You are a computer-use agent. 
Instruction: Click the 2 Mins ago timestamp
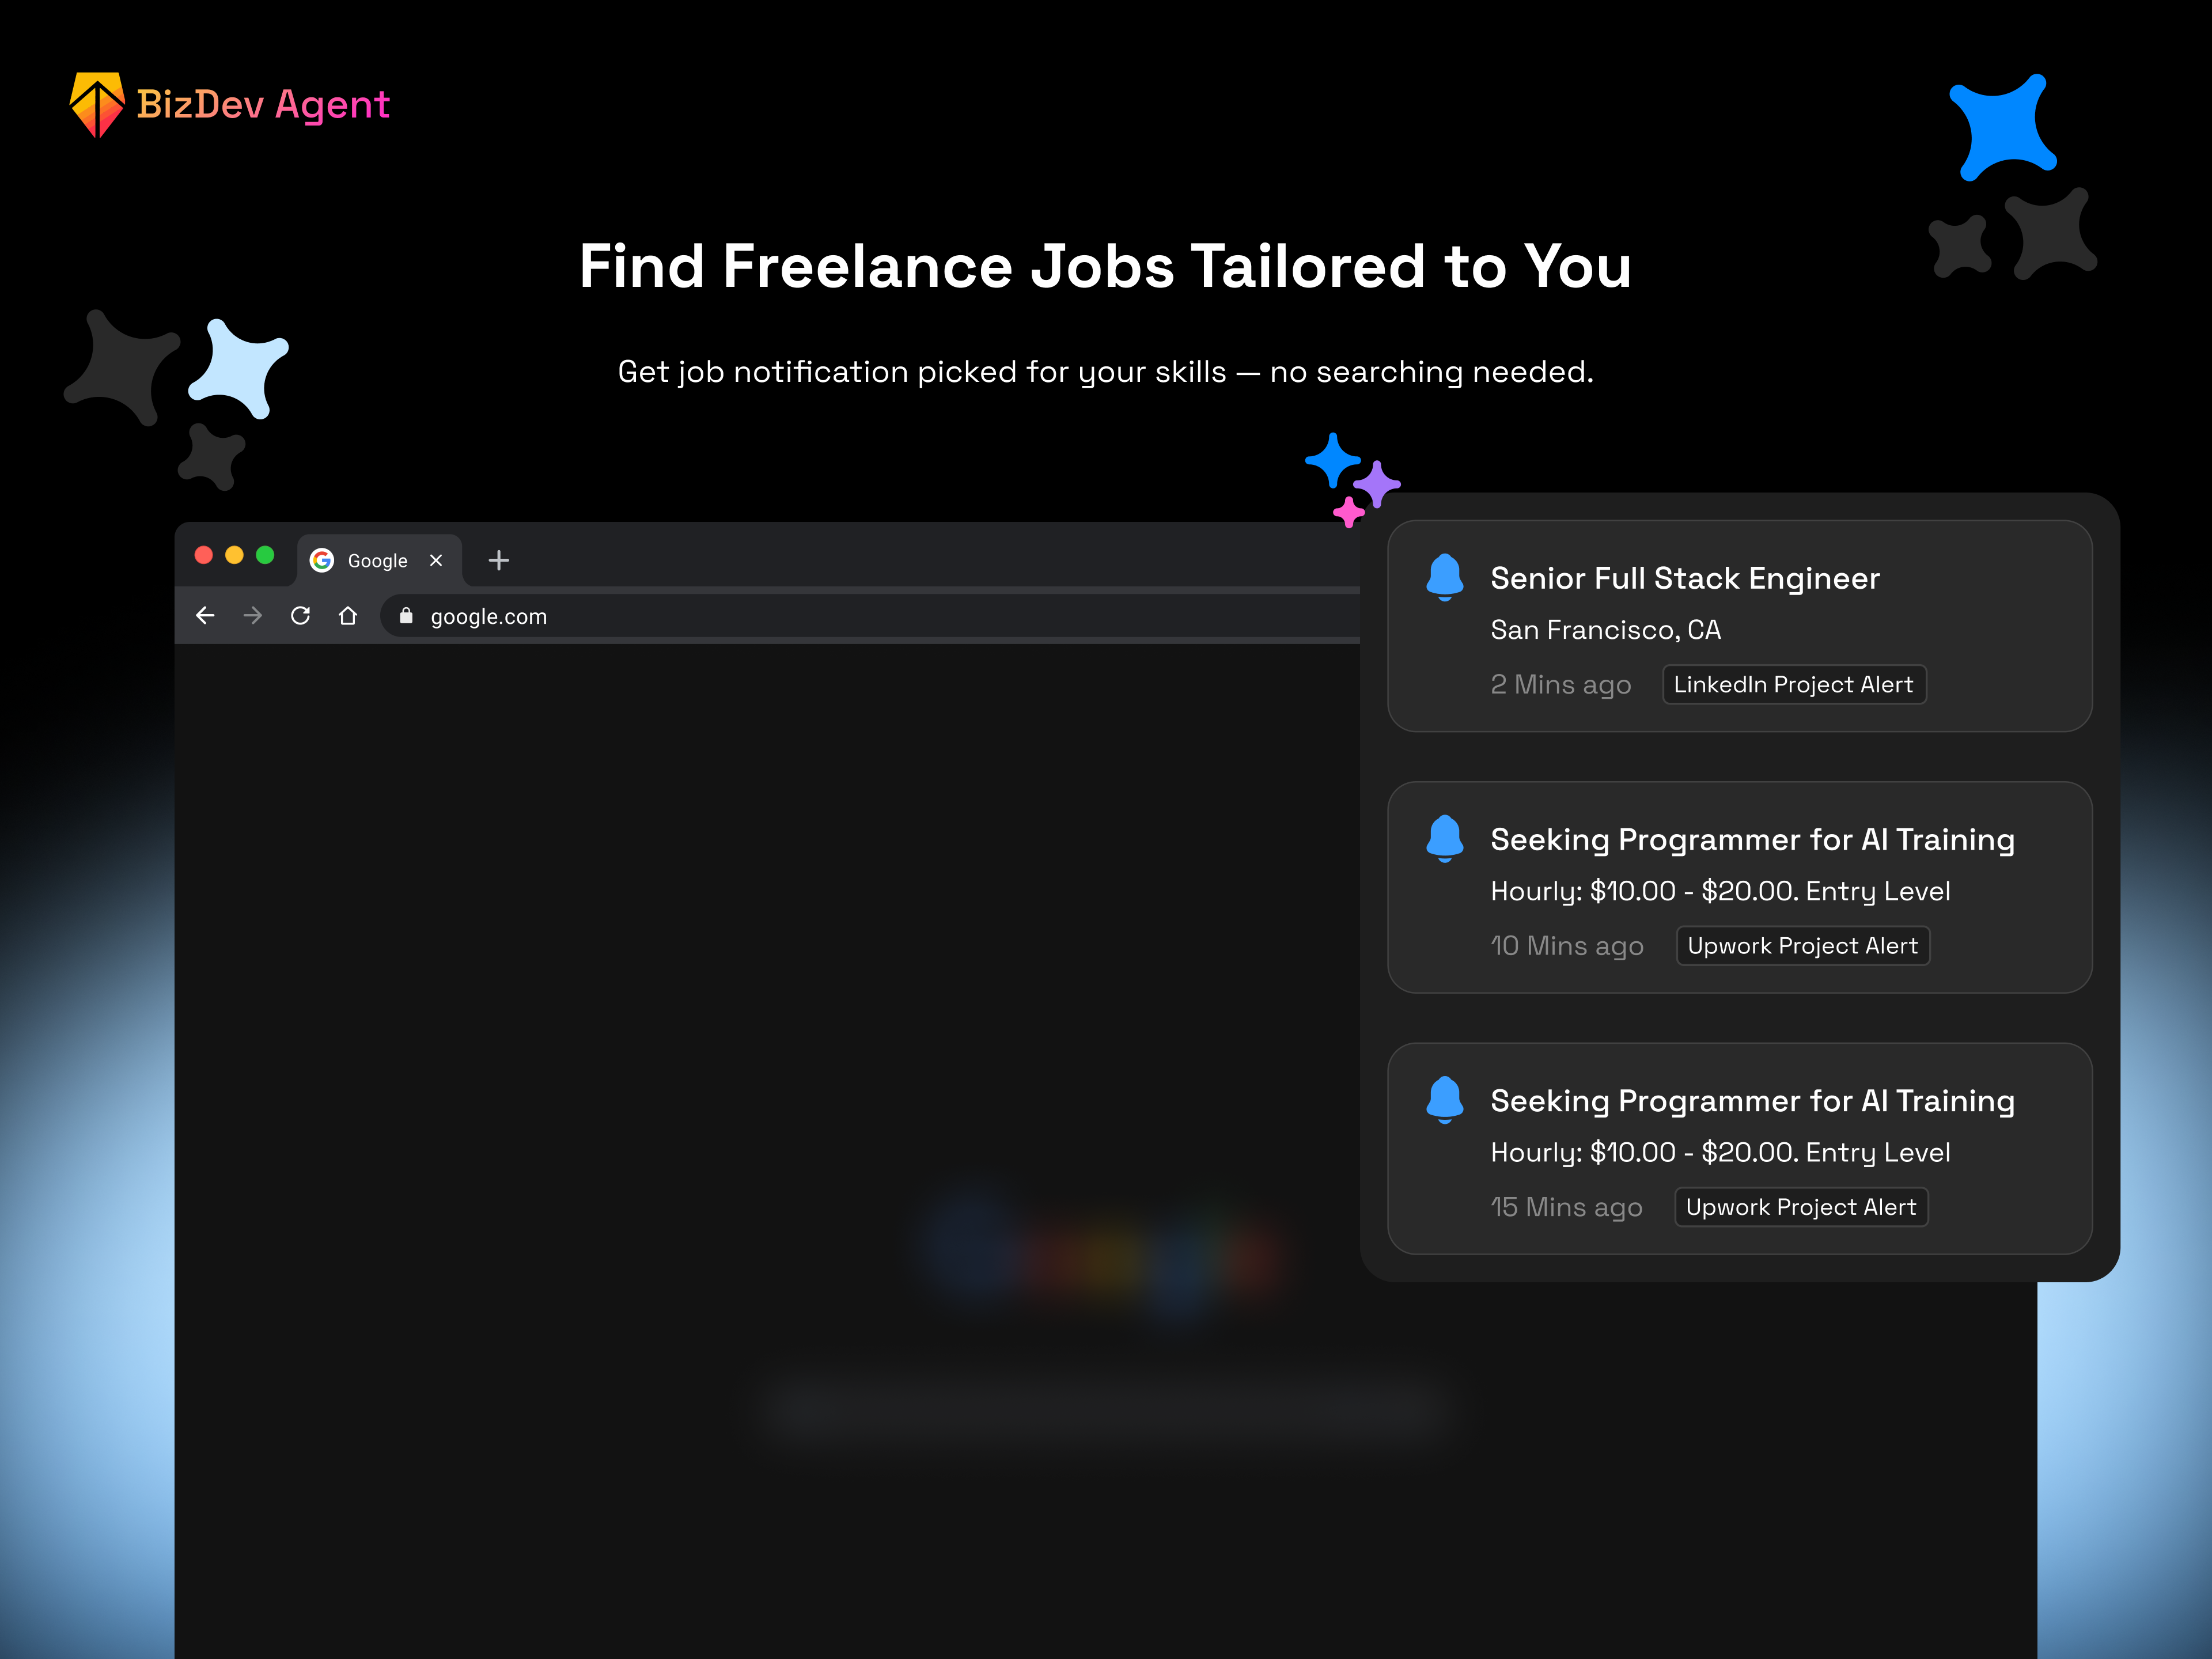(1561, 685)
